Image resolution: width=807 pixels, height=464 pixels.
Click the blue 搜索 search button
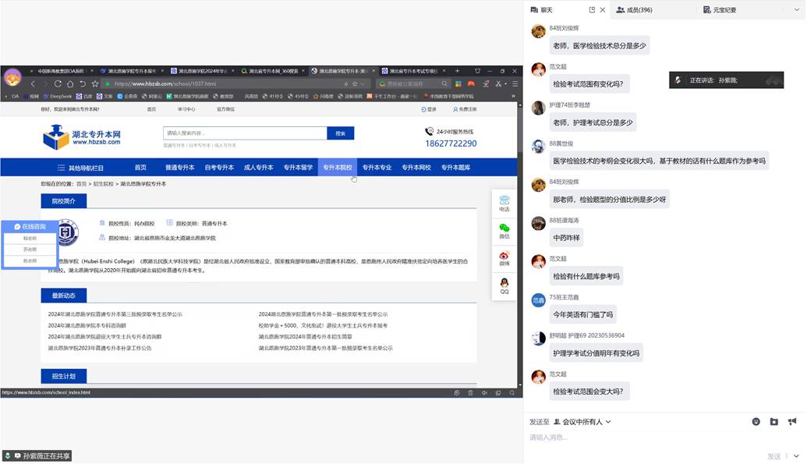tap(340, 133)
